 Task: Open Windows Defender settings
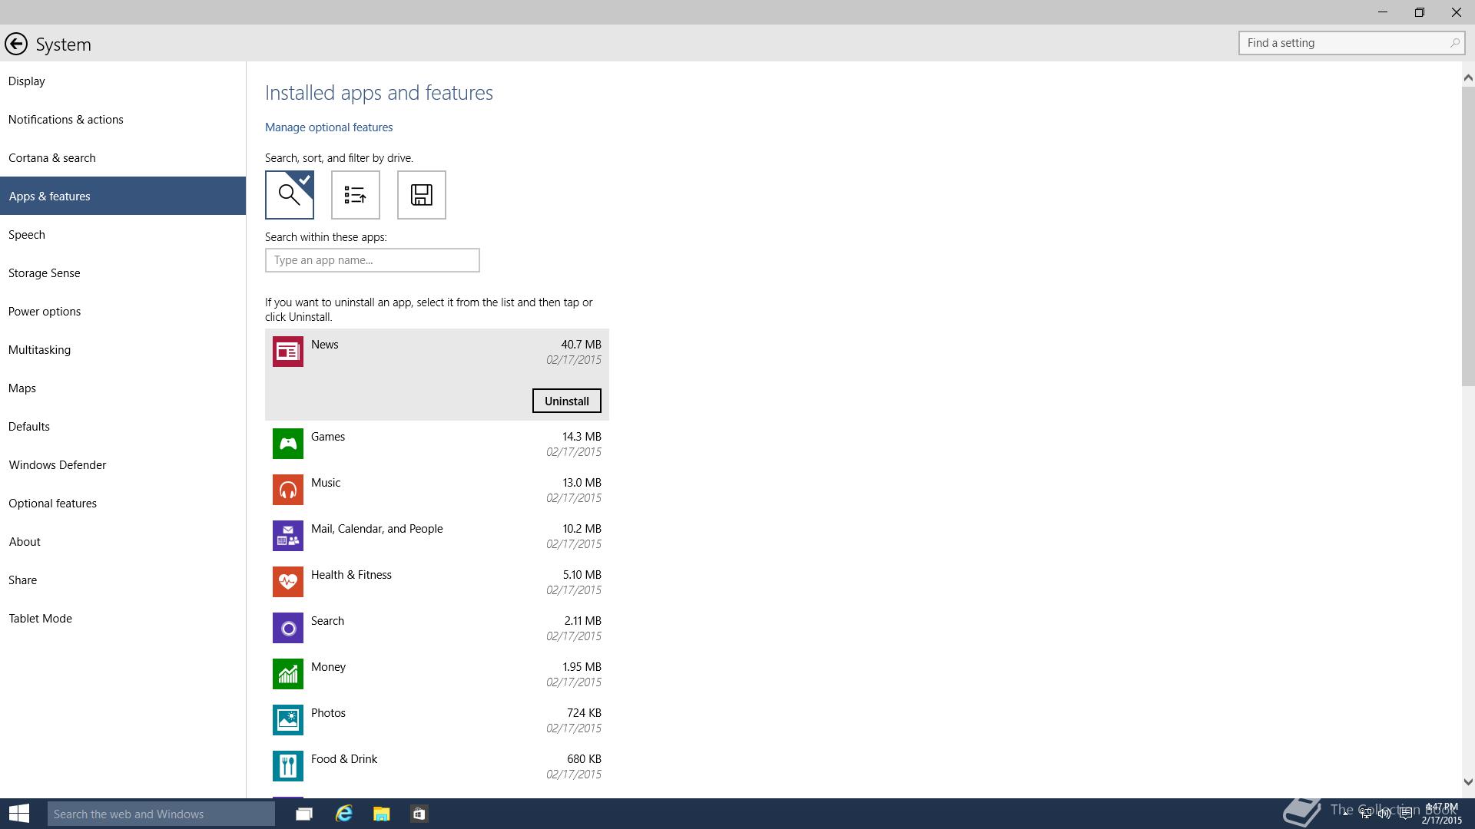coord(123,465)
